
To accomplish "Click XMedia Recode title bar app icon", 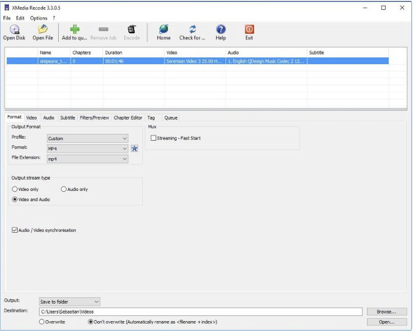I will pyautogui.click(x=7, y=8).
